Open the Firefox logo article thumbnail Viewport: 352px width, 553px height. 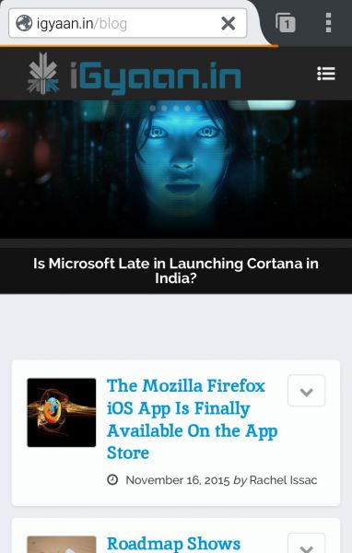click(x=62, y=412)
